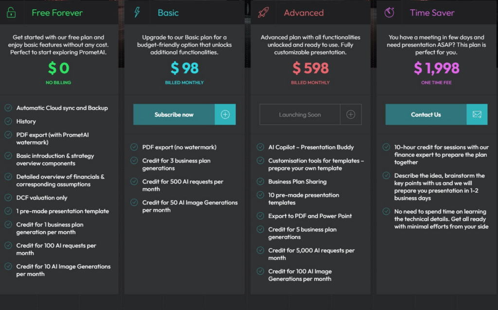The width and height of the screenshot is (498, 310).
Task: Click the Contact Us button
Action: click(x=436, y=114)
